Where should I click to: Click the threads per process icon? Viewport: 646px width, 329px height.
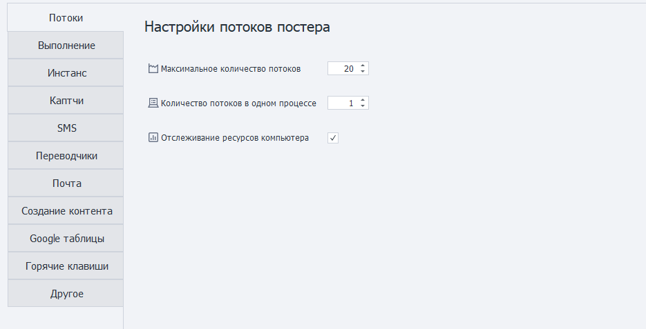(x=153, y=103)
